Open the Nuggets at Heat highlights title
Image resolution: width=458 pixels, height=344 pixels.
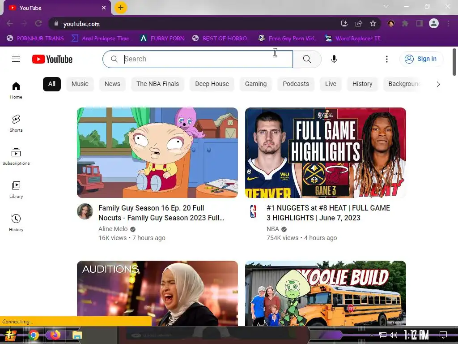[328, 213]
